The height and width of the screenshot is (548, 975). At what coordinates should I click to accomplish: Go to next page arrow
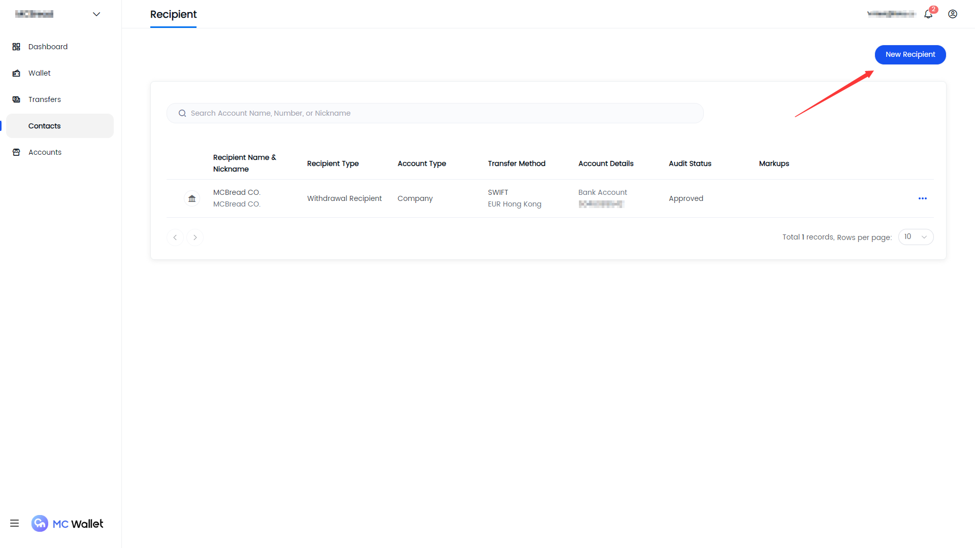[x=195, y=237]
